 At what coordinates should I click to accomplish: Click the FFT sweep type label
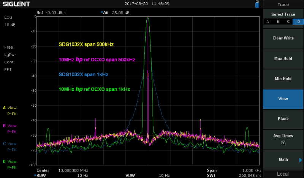click(8, 69)
